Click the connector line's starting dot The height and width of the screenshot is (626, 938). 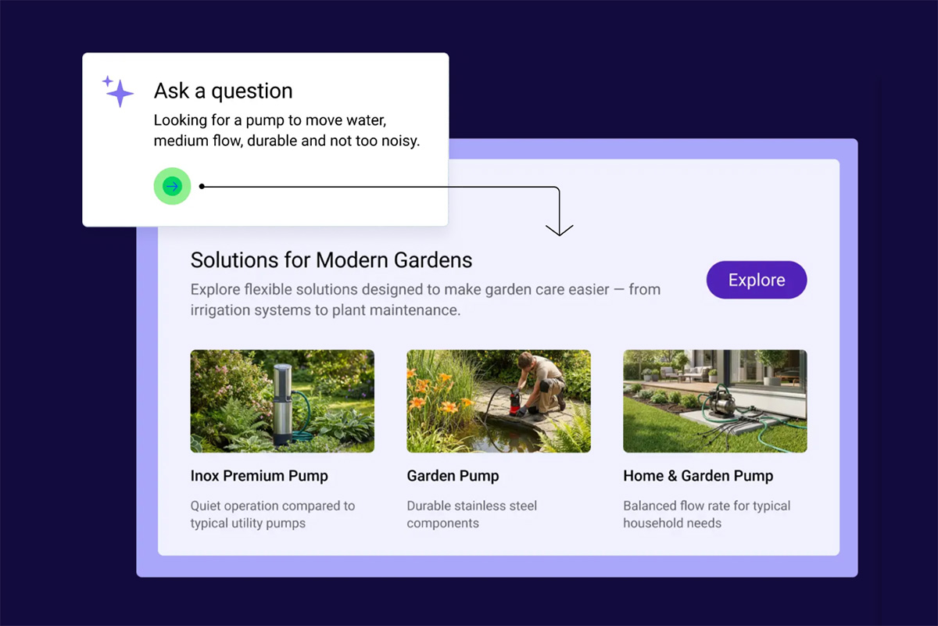(202, 186)
